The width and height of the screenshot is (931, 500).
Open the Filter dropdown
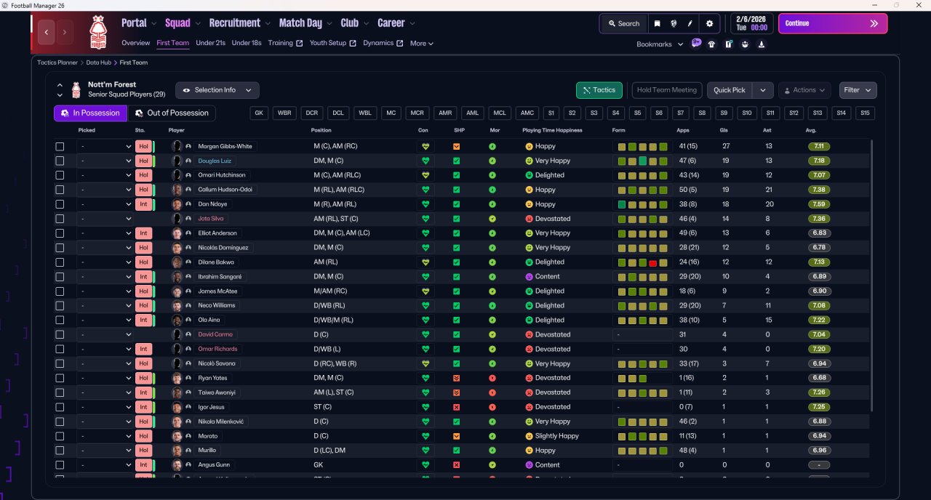[858, 90]
